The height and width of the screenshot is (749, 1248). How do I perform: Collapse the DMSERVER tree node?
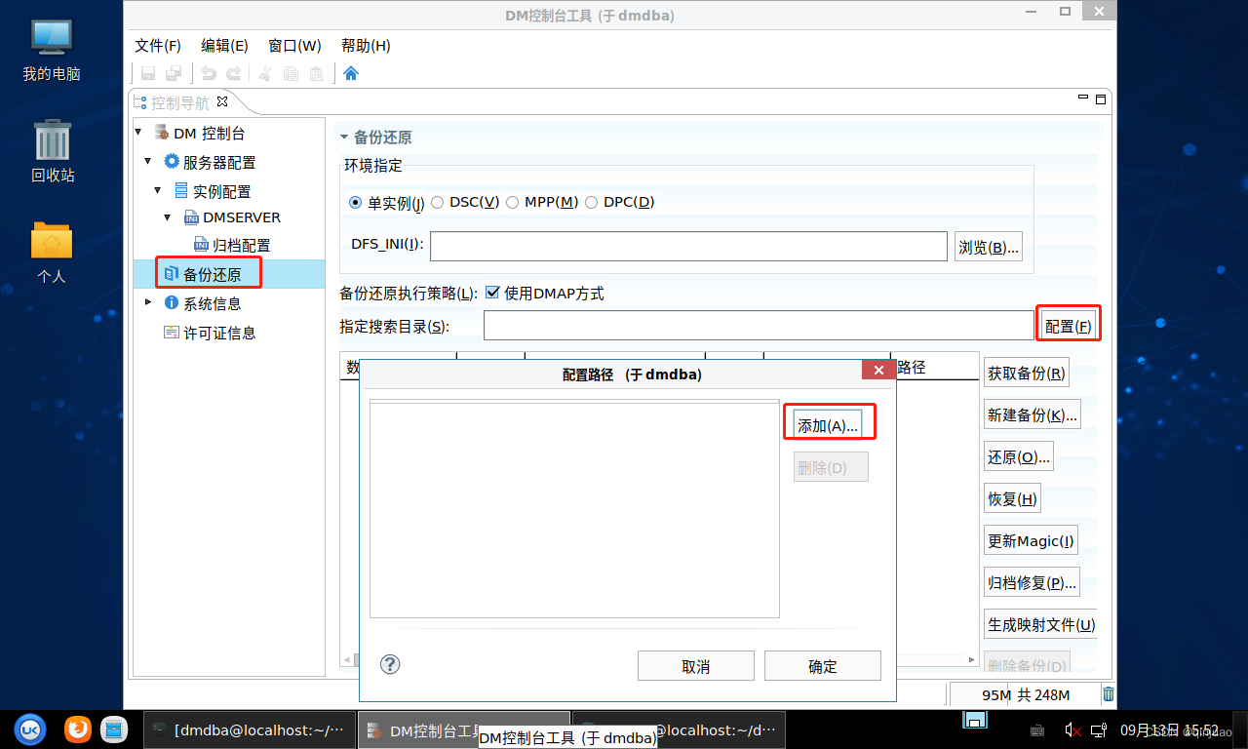coord(168,217)
